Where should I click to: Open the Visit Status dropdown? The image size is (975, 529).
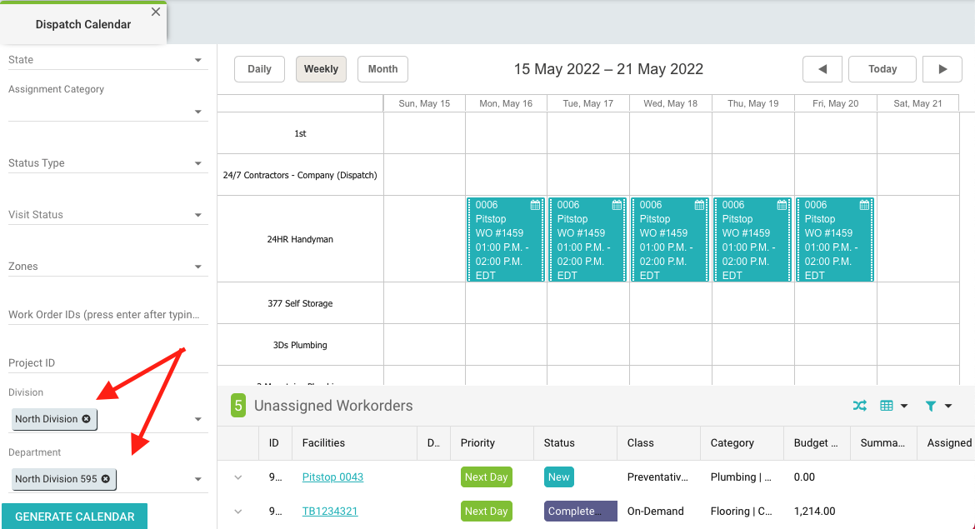197,215
